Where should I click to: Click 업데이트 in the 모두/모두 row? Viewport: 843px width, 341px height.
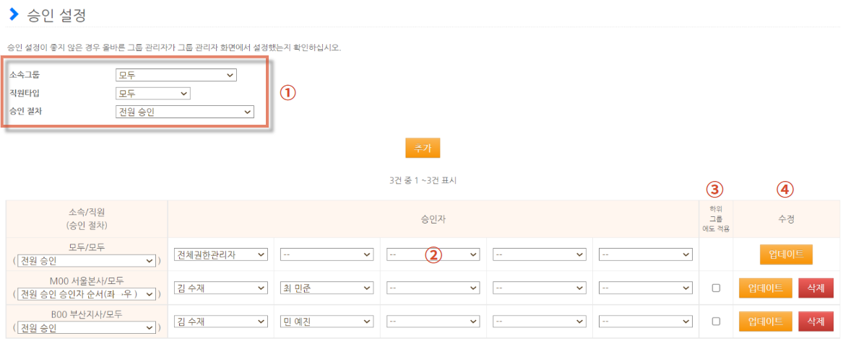tap(786, 254)
